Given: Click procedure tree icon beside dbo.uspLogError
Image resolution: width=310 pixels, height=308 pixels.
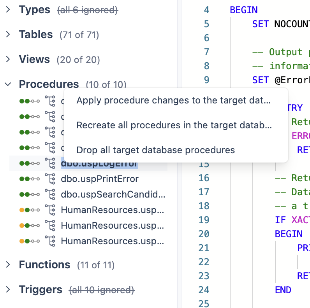Looking at the screenshot, I should point(50,163).
